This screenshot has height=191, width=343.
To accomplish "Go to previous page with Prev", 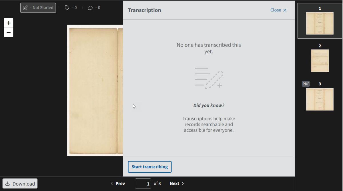I will tap(118, 184).
